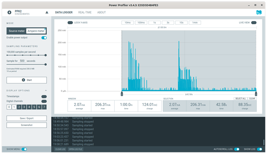Toggle digital channel 5
Image resolution: width=267 pixels, height=154 pixels.
pyautogui.click(x=34, y=107)
